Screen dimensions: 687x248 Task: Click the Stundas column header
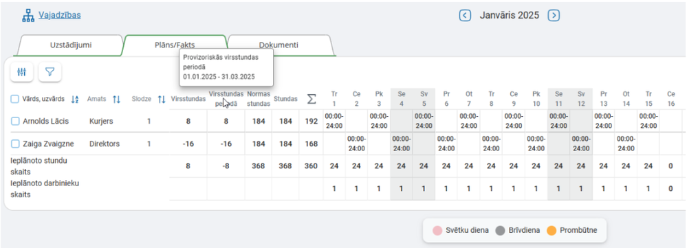(x=285, y=100)
